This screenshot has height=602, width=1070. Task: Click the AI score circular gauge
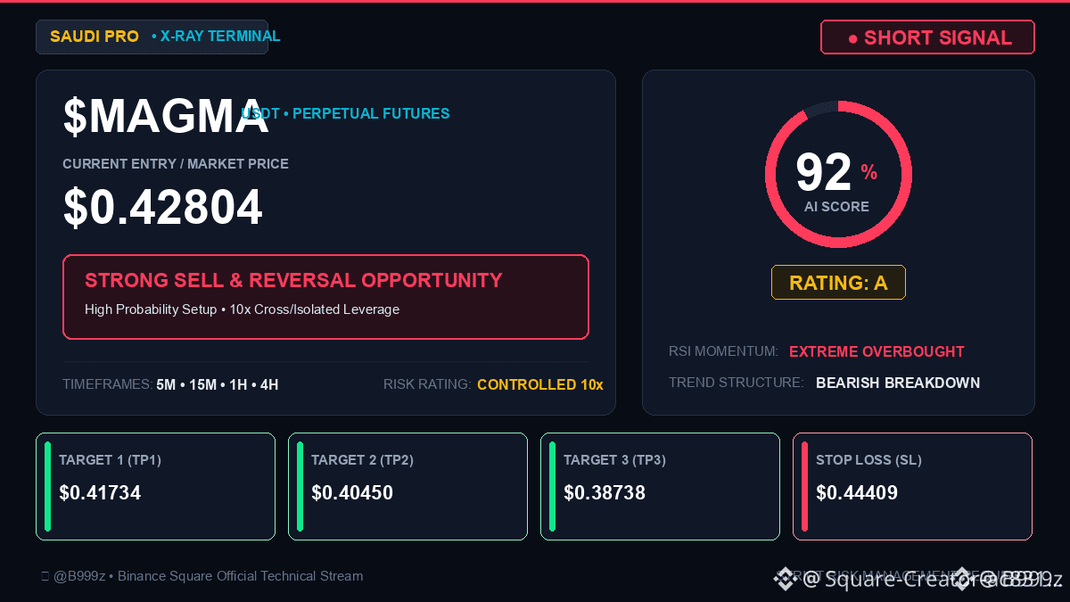click(x=838, y=174)
